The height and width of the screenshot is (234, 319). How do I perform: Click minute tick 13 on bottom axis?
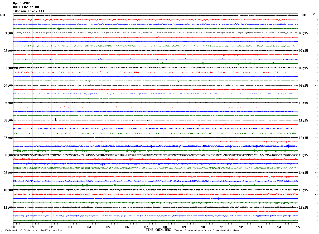[260, 227]
